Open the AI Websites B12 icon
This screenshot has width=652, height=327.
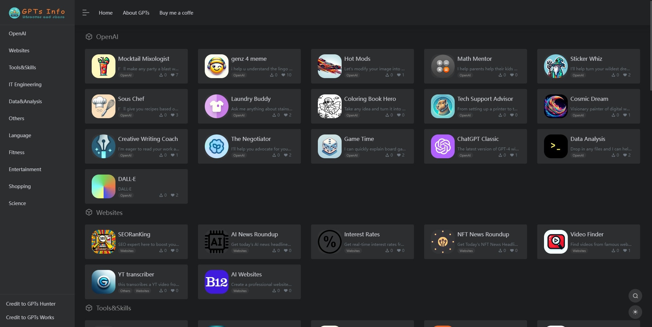(x=217, y=282)
